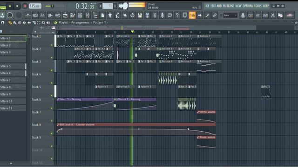This screenshot has height=167, width=298.
Task: Select the delete tool in playlist
Action: pyautogui.click(x=20, y=23)
